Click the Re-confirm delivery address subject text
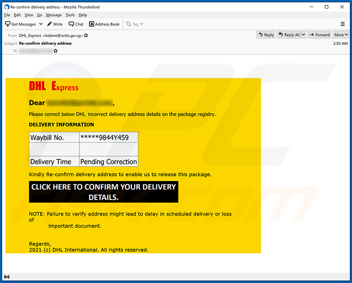Image resolution: width=352 pixels, height=283 pixels. tap(45, 43)
